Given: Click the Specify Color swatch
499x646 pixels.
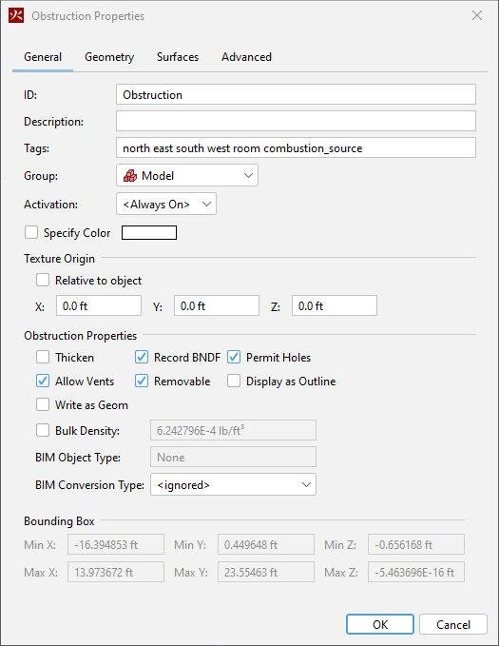Looking at the screenshot, I should pyautogui.click(x=149, y=232).
